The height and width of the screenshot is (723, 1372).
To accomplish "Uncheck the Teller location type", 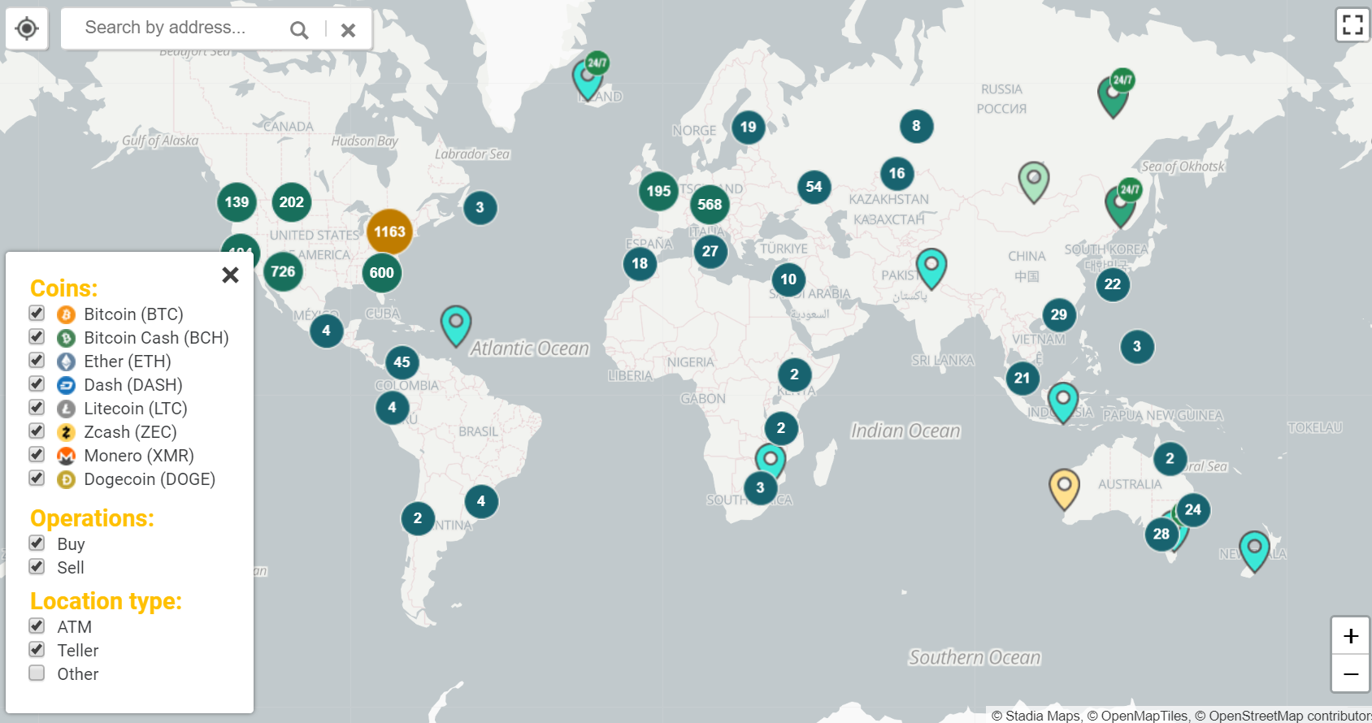I will click(x=37, y=649).
